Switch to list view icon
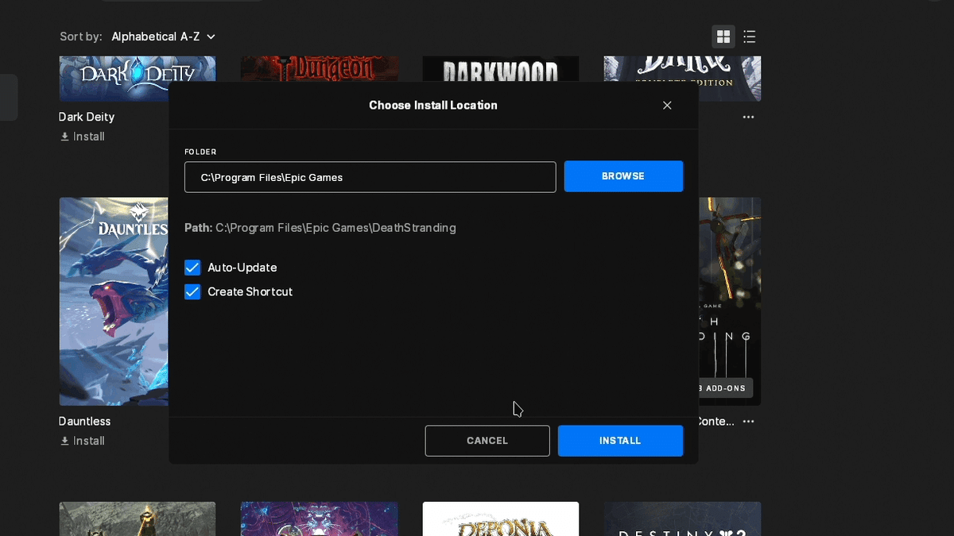Screen dimensions: 954x536 749,37
